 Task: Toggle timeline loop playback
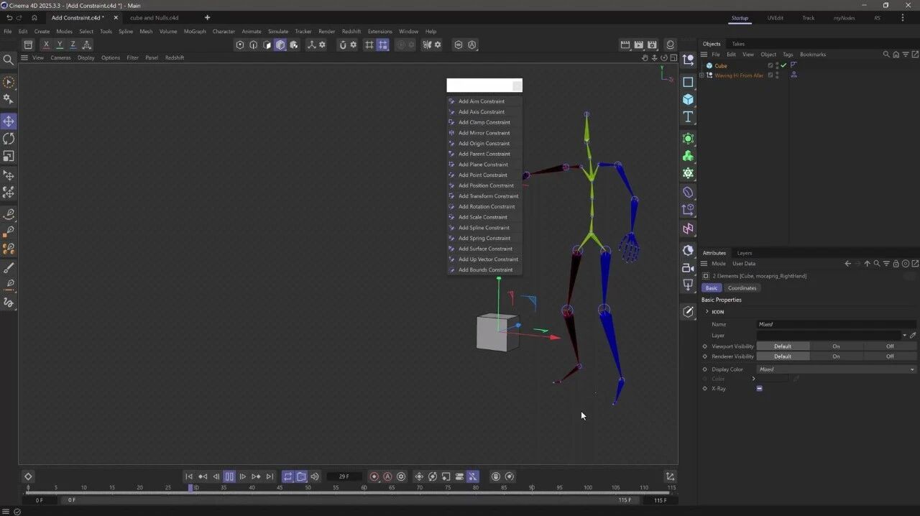pos(287,476)
